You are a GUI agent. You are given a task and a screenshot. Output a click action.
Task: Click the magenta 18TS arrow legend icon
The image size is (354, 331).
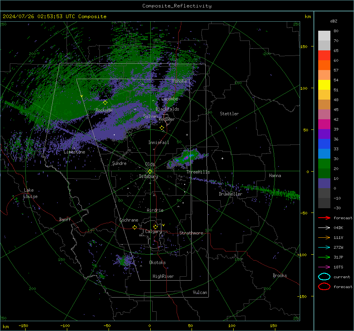coord(324,267)
